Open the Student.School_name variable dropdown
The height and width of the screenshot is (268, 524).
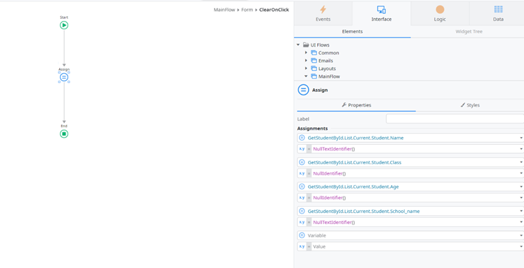[x=521, y=211]
